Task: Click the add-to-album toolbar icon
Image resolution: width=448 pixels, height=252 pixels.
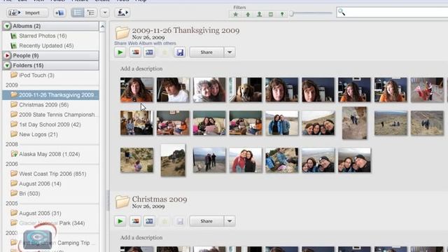Action: (59, 13)
